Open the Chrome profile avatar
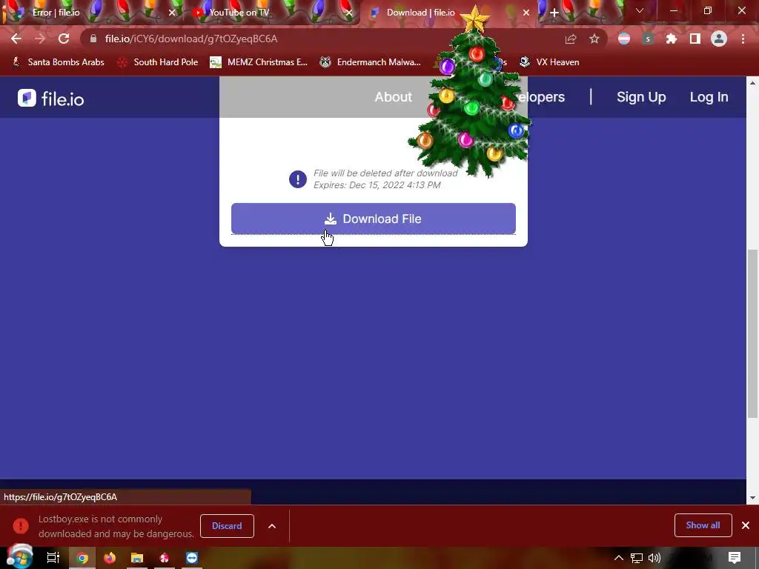759x569 pixels. (719, 39)
